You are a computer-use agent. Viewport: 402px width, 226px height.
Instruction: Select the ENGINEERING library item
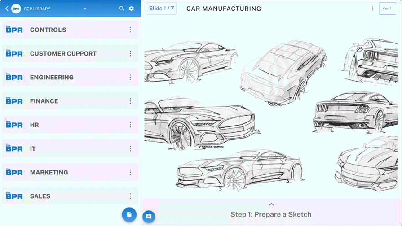point(71,77)
